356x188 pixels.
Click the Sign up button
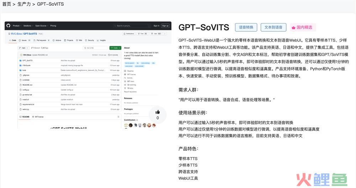click(x=165, y=26)
